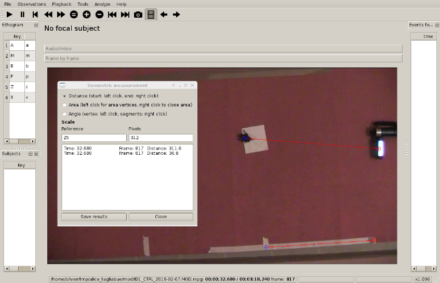
Task: Click the Frame by frame bar
Action: coord(223,58)
